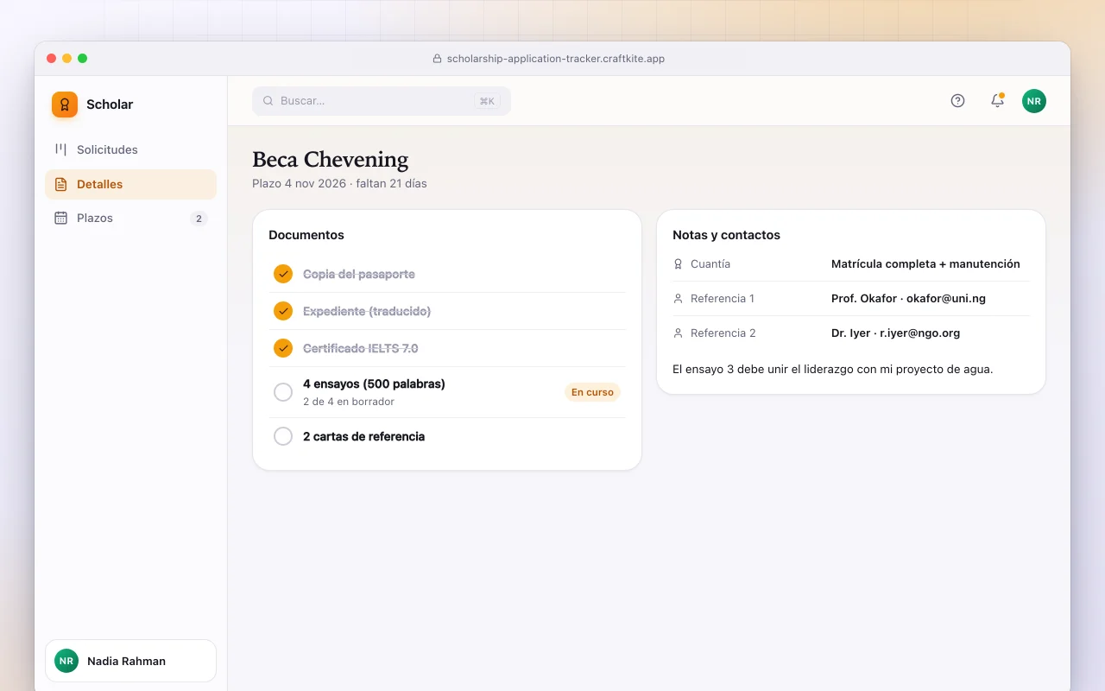Viewport: 1105px width, 691px height.
Task: Click the Plazos calendar icon
Action: click(60, 218)
